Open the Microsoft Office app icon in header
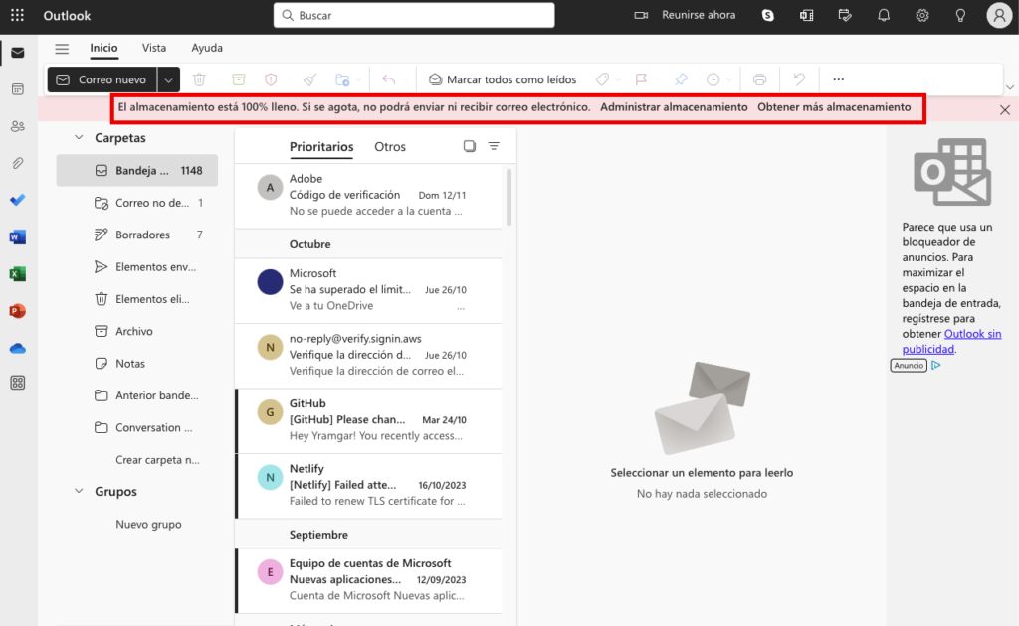 pos(806,15)
